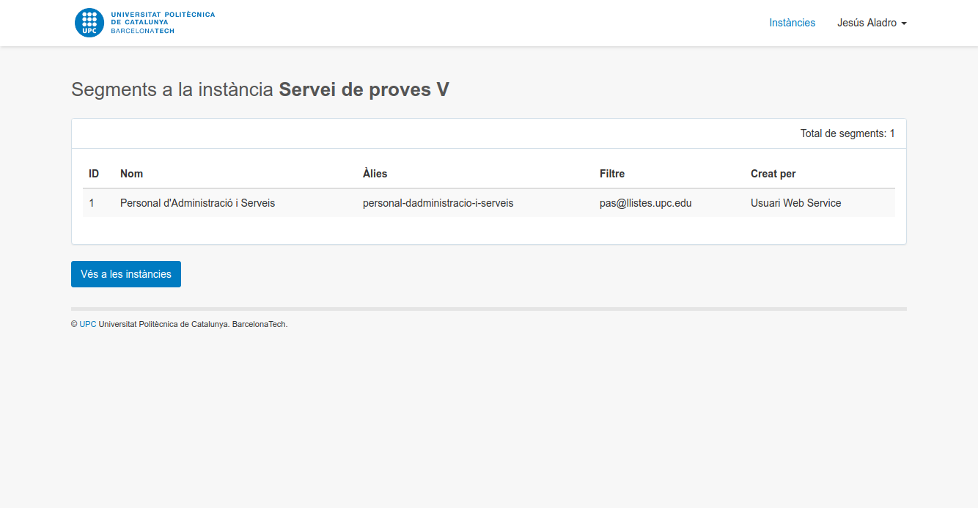Click the Total de segments count number
Viewport: 978px width, 508px height.
[x=892, y=133]
